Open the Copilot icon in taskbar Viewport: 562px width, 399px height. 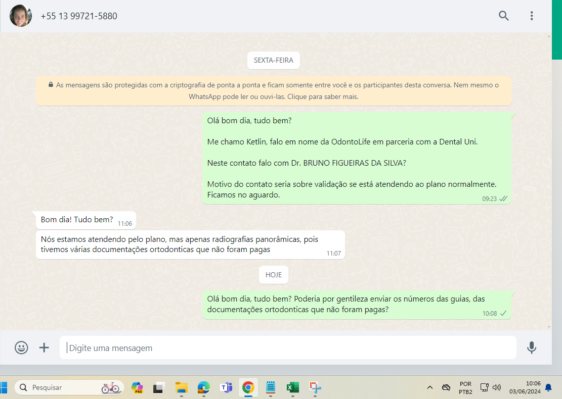(x=137, y=387)
